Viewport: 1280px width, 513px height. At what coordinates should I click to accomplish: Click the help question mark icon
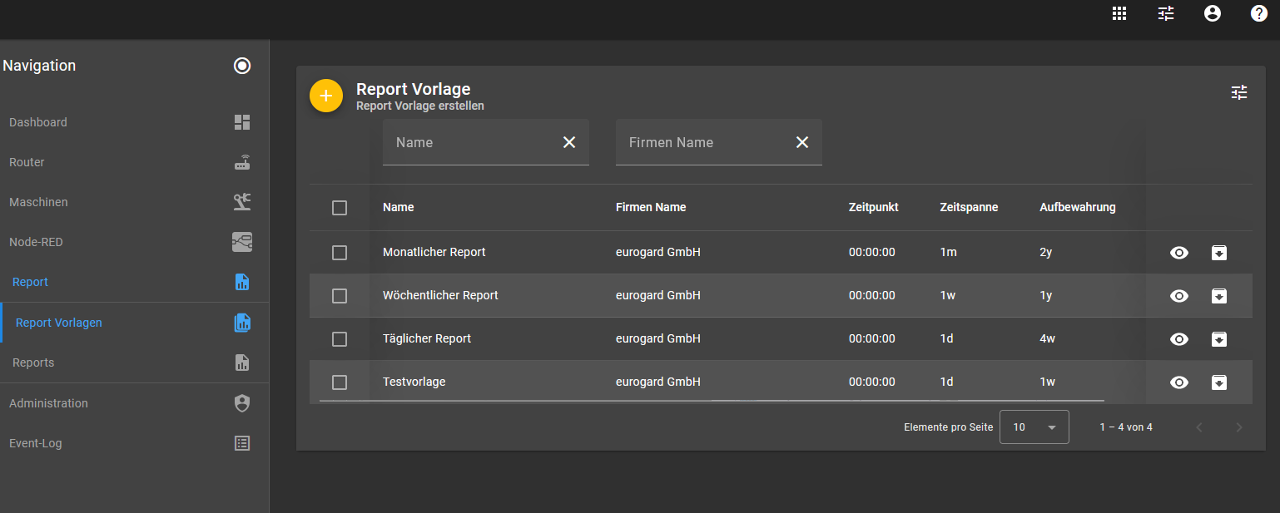(1259, 13)
